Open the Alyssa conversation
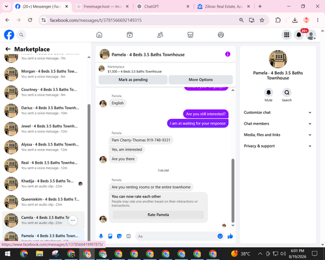 coord(44,147)
